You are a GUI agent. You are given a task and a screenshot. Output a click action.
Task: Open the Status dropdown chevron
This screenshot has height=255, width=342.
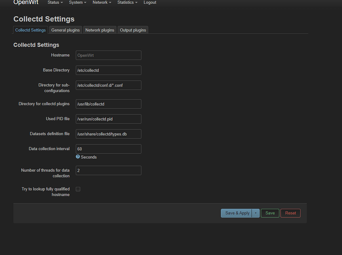[x=61, y=3]
